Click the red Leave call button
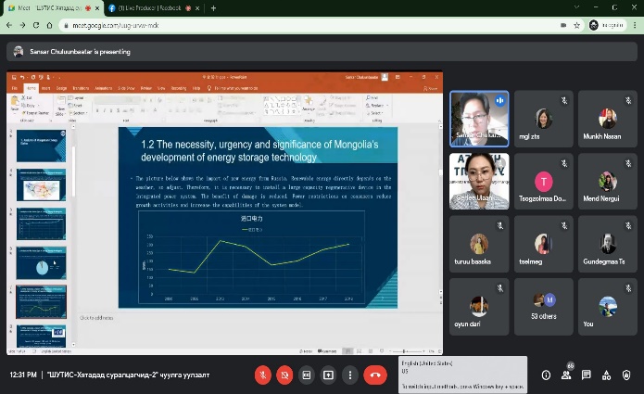 pos(375,375)
